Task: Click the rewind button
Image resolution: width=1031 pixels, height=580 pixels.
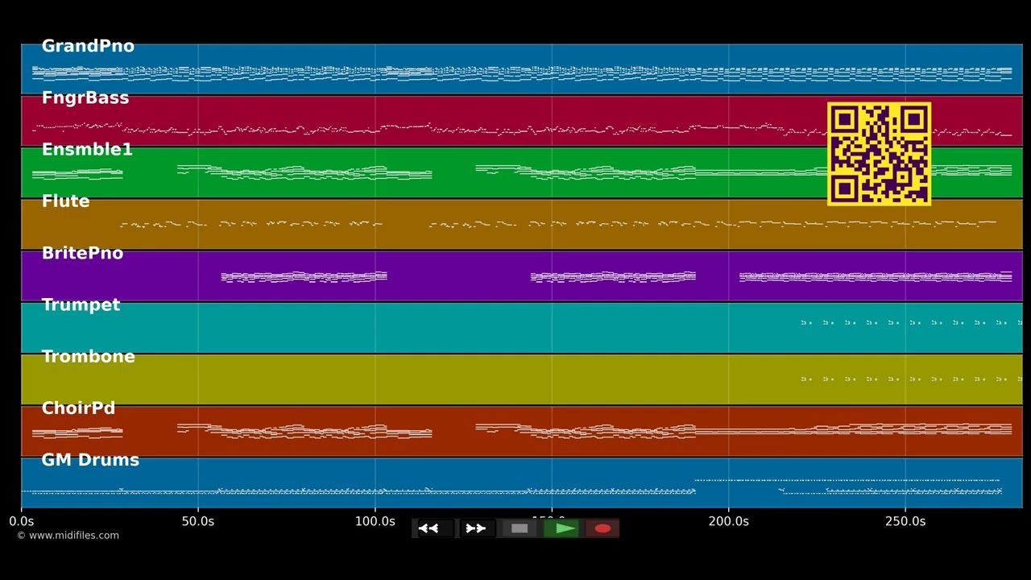Action: pyautogui.click(x=434, y=528)
